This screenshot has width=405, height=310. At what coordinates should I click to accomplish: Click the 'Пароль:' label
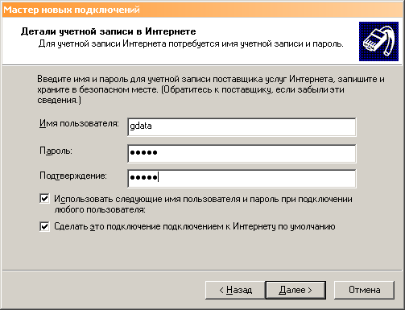click(x=56, y=151)
